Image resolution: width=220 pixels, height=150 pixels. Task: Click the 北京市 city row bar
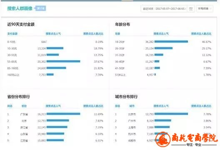(171, 114)
